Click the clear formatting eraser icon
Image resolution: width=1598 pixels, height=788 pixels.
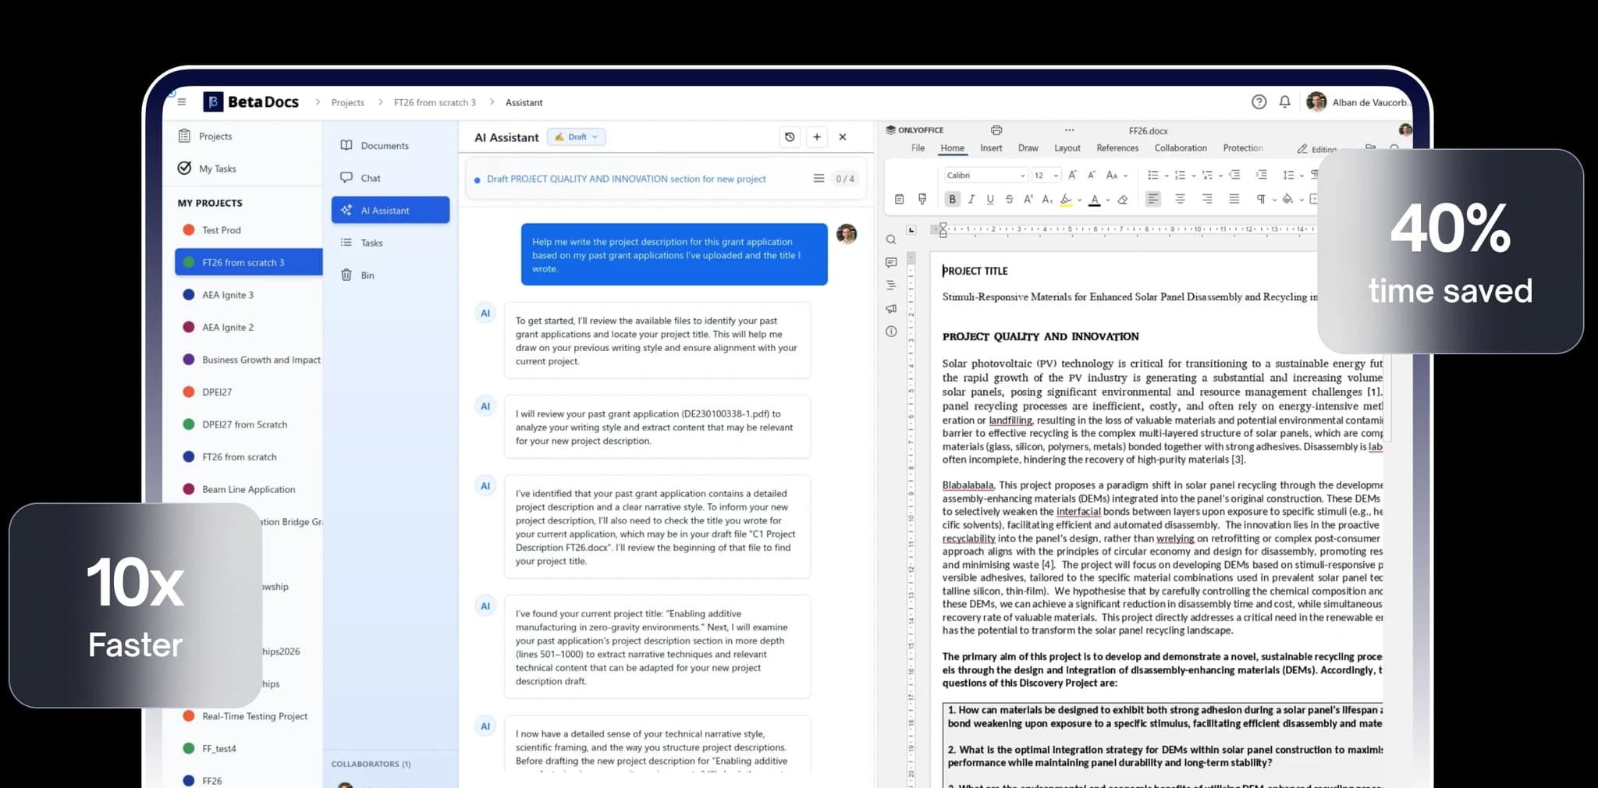(1123, 200)
